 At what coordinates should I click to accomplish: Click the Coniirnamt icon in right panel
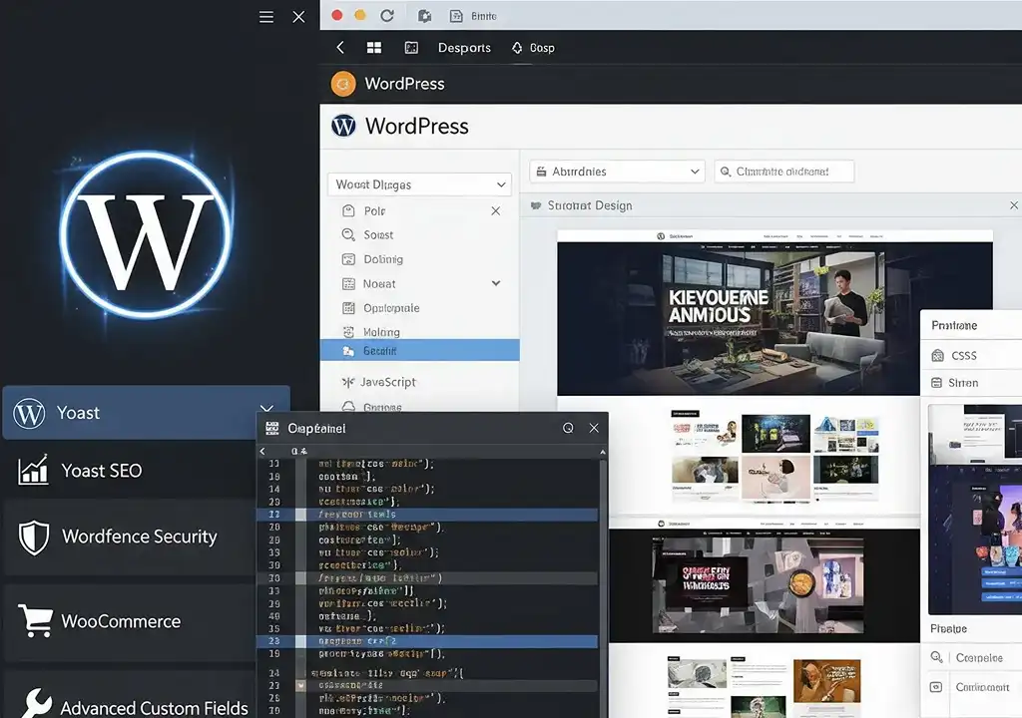tap(936, 687)
